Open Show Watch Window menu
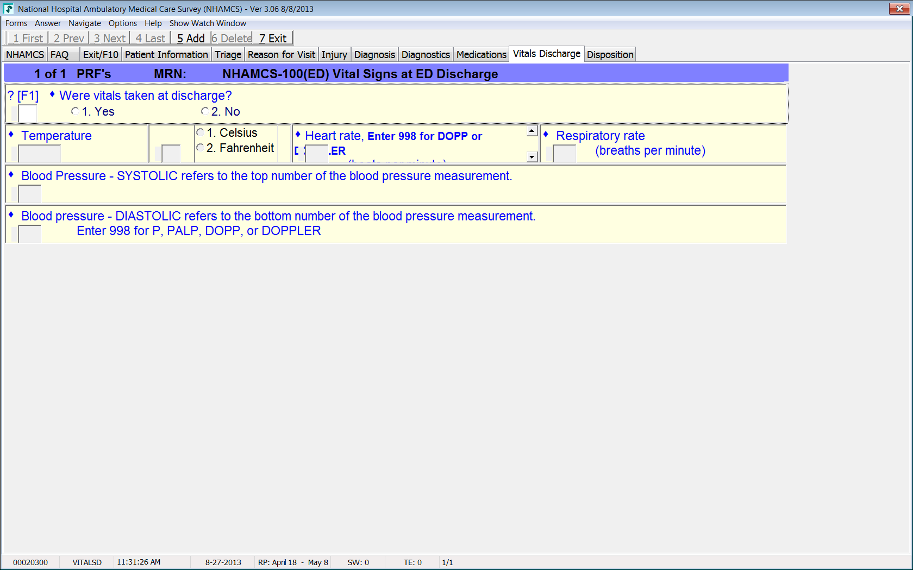Screen dimensions: 913x570 [208, 23]
